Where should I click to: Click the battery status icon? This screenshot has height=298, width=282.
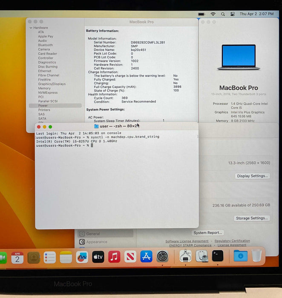pos(201,14)
